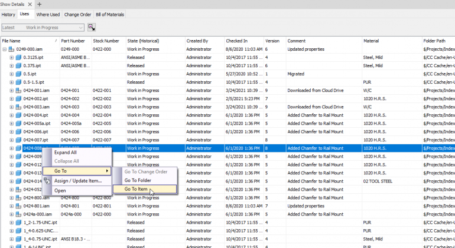
Task: Select the Uses tab
Action: (25, 14)
